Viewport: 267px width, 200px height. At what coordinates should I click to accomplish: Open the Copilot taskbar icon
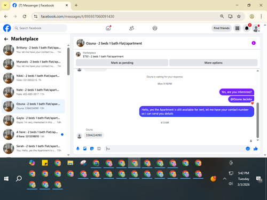[32, 163]
